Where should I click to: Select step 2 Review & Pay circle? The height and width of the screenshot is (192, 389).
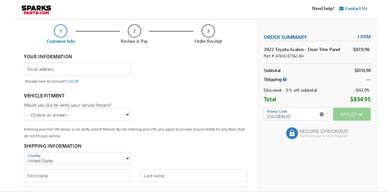click(x=134, y=31)
